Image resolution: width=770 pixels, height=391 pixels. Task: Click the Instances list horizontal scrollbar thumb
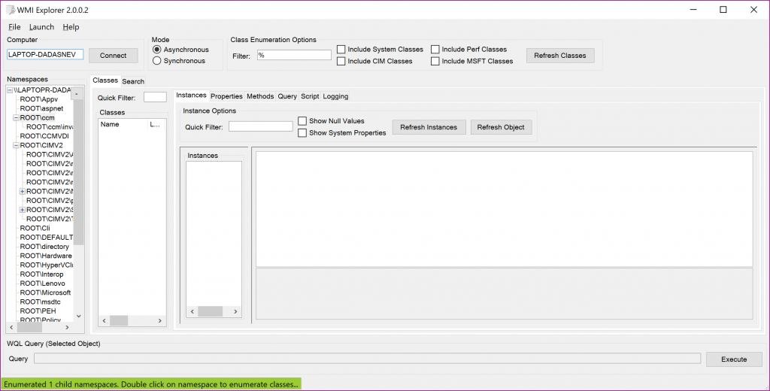[211, 311]
